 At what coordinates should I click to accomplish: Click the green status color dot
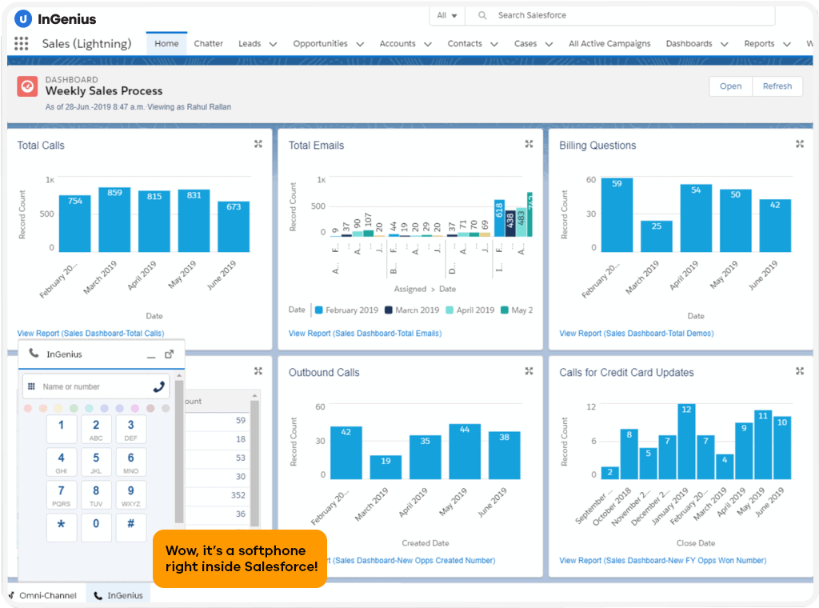74,408
